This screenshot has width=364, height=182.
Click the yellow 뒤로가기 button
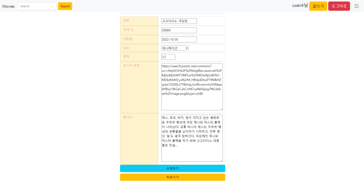click(172, 177)
